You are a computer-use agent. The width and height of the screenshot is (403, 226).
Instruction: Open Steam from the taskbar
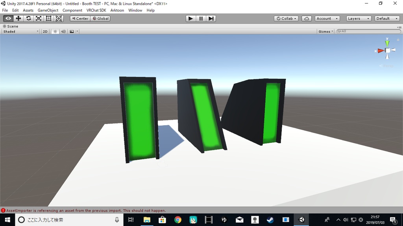tap(270, 220)
